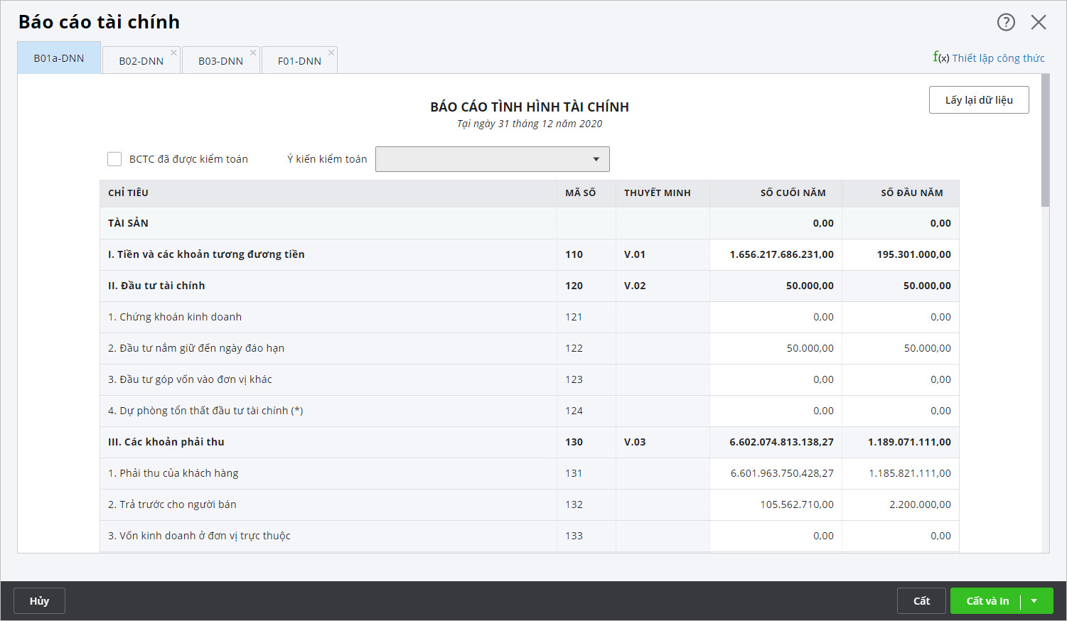
Task: Click the vertical scrollbar of the report
Action: [x=1045, y=142]
